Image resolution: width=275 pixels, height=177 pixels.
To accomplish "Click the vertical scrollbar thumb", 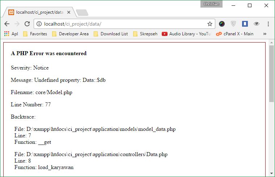I will [271, 74].
